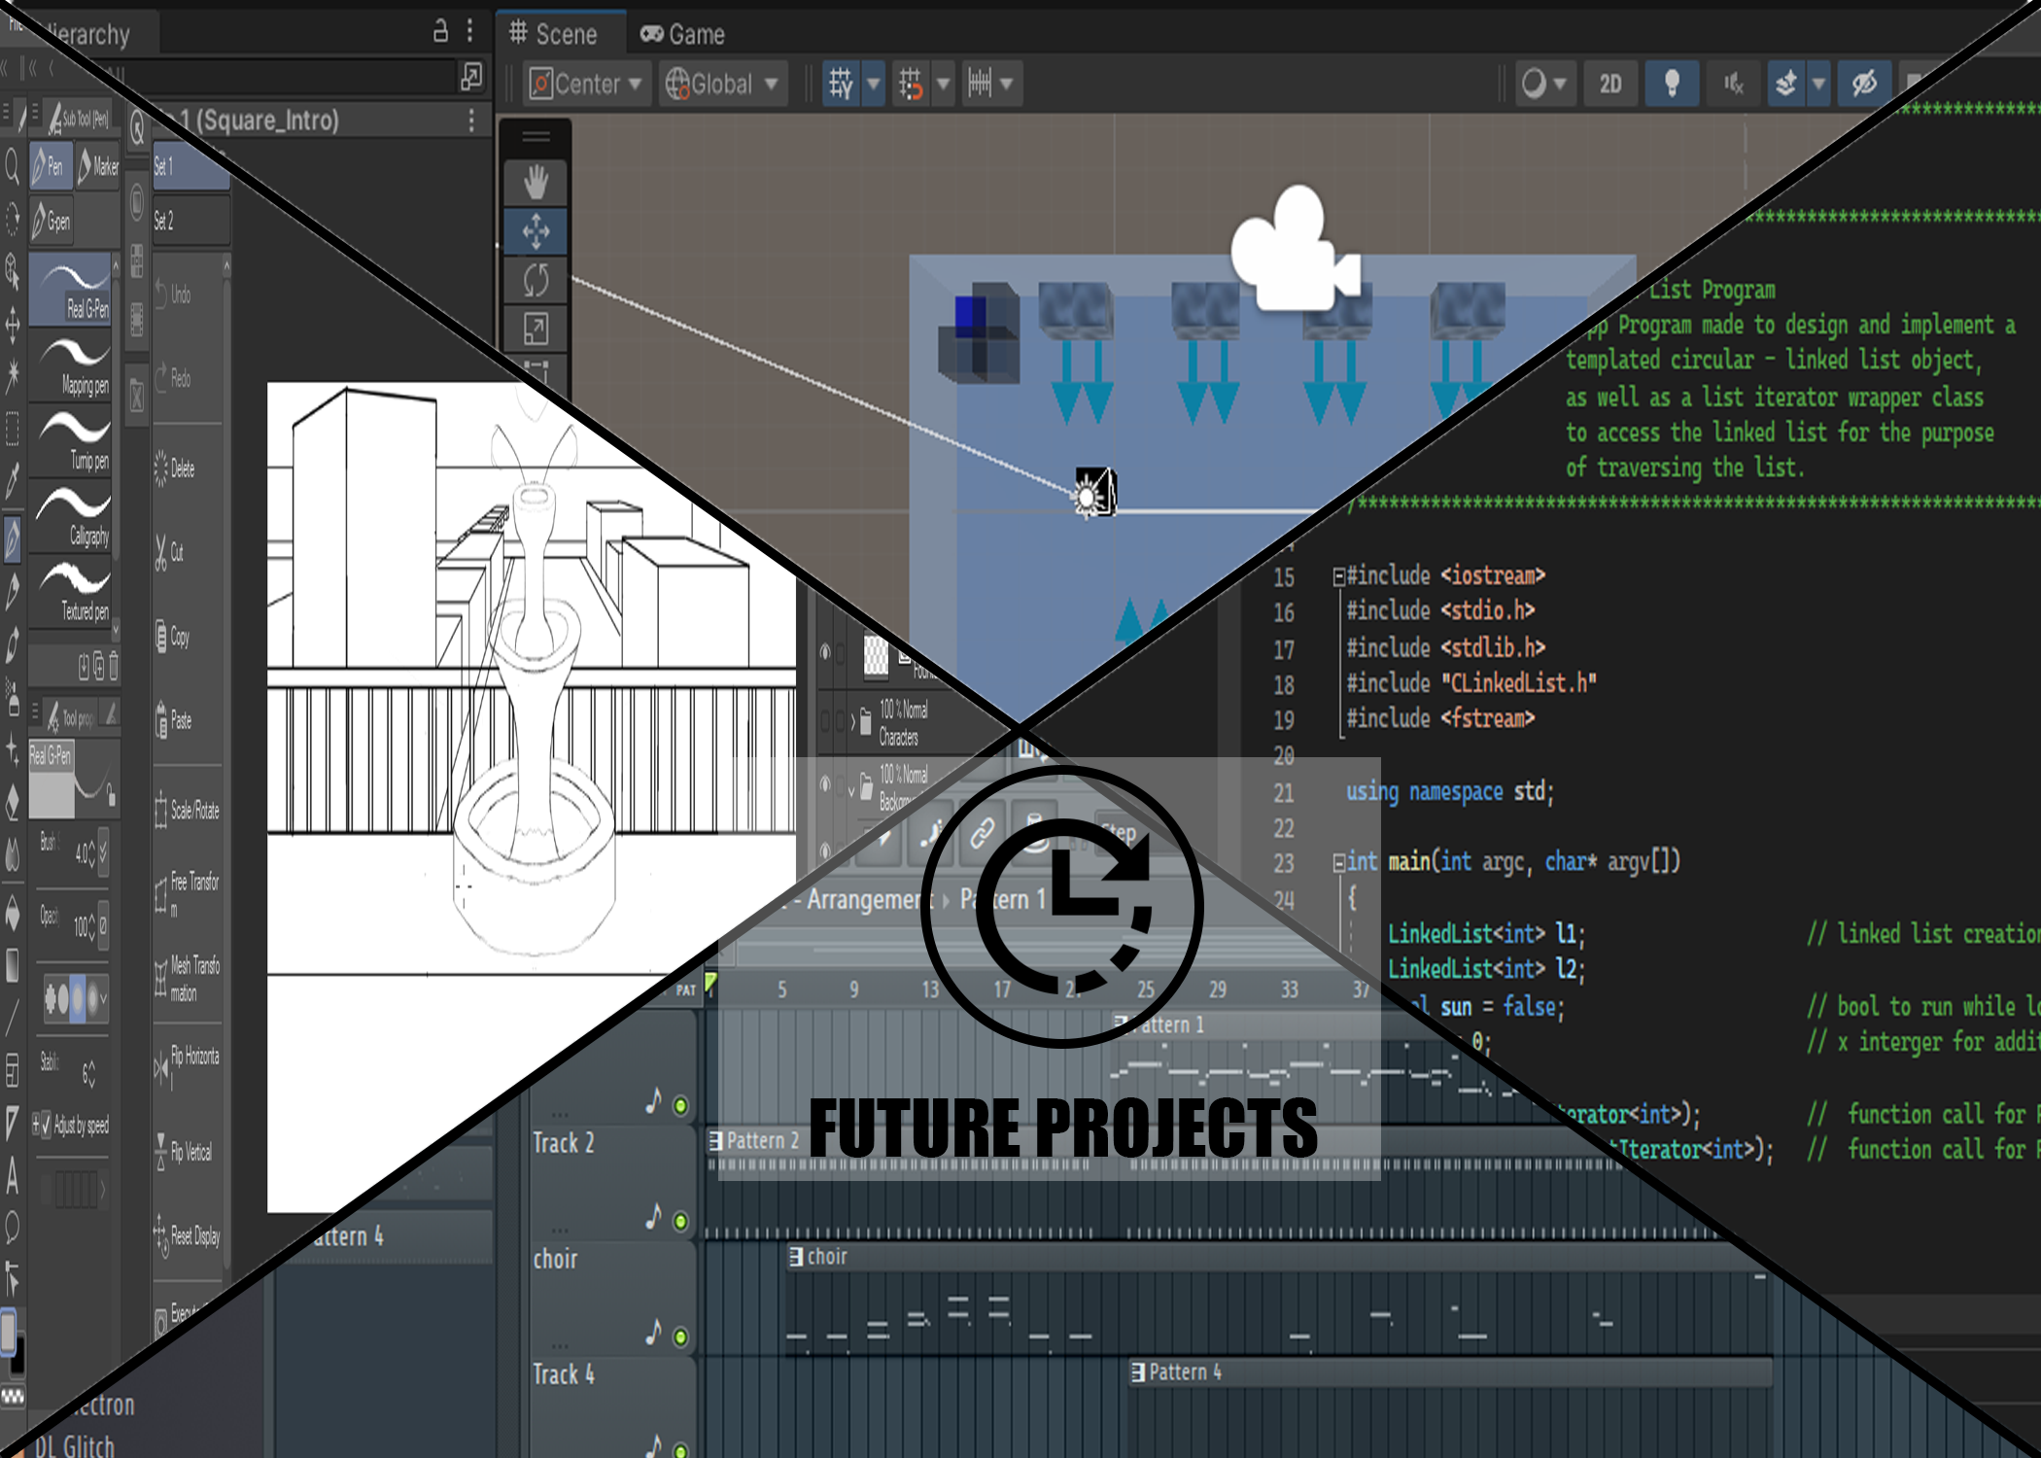Lock the Hierarchy panel with padlock icon
This screenshot has width=2041, height=1458.
pos(440,32)
